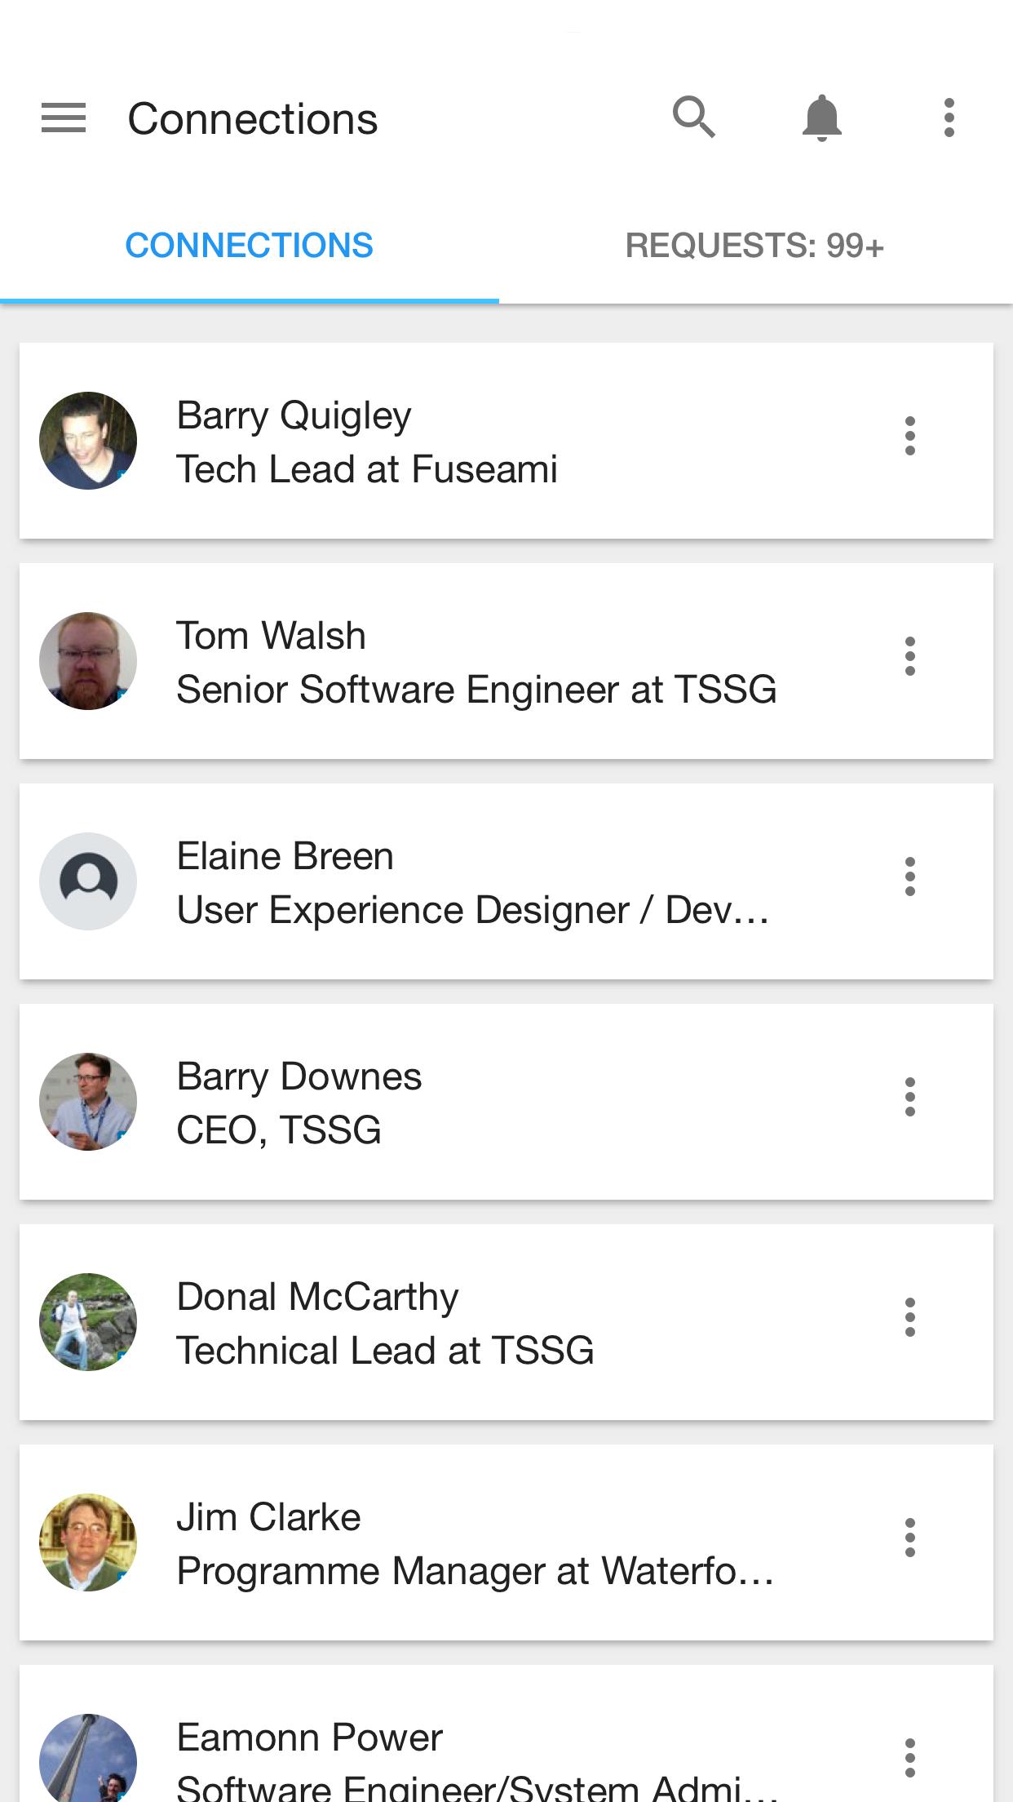Open Barry Quigley's profile photo
Screen dimensions: 1013x1802
coord(88,441)
